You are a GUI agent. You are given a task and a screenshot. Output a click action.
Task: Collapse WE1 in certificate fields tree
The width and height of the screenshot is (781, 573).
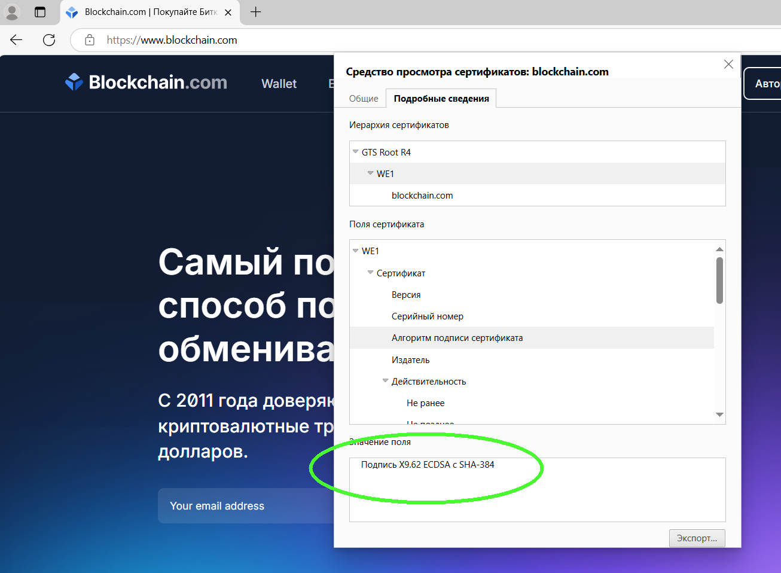click(356, 251)
